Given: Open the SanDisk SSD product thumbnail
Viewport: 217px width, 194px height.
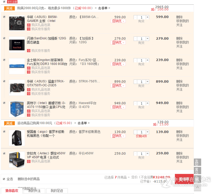Looking at the screenshot, I should (x=17, y=45).
